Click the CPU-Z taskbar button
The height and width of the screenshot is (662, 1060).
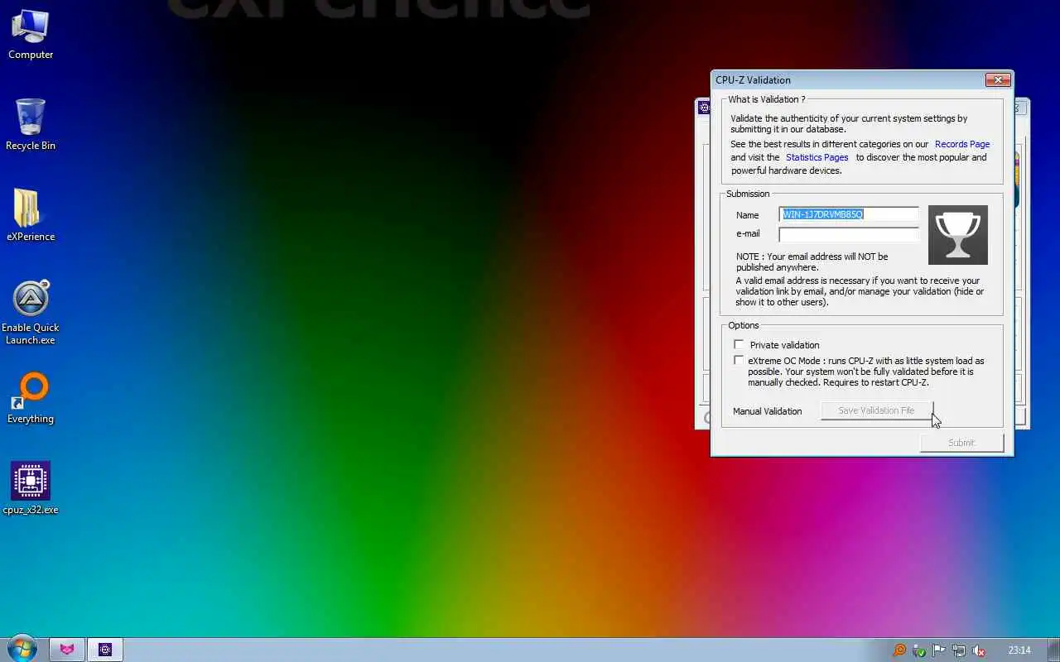click(105, 650)
